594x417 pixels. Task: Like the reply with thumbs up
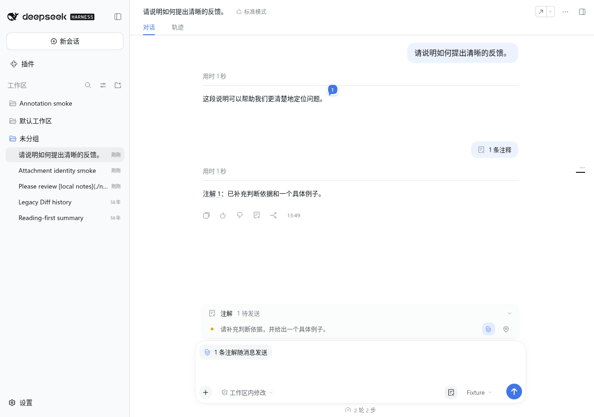[x=223, y=215]
